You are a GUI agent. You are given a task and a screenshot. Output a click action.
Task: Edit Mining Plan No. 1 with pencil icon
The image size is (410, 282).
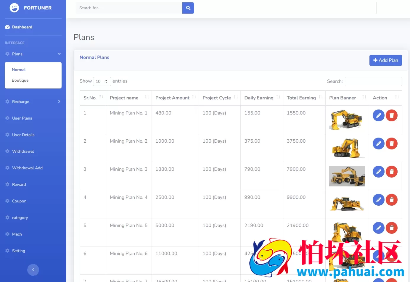379,115
